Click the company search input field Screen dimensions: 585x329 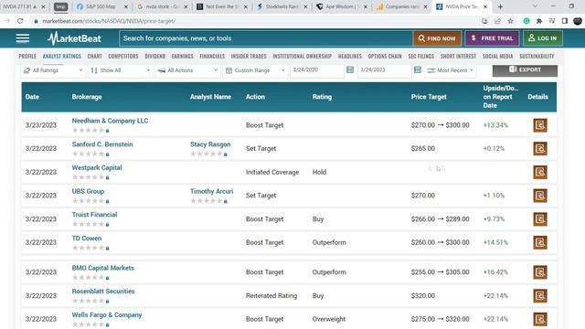(x=266, y=38)
